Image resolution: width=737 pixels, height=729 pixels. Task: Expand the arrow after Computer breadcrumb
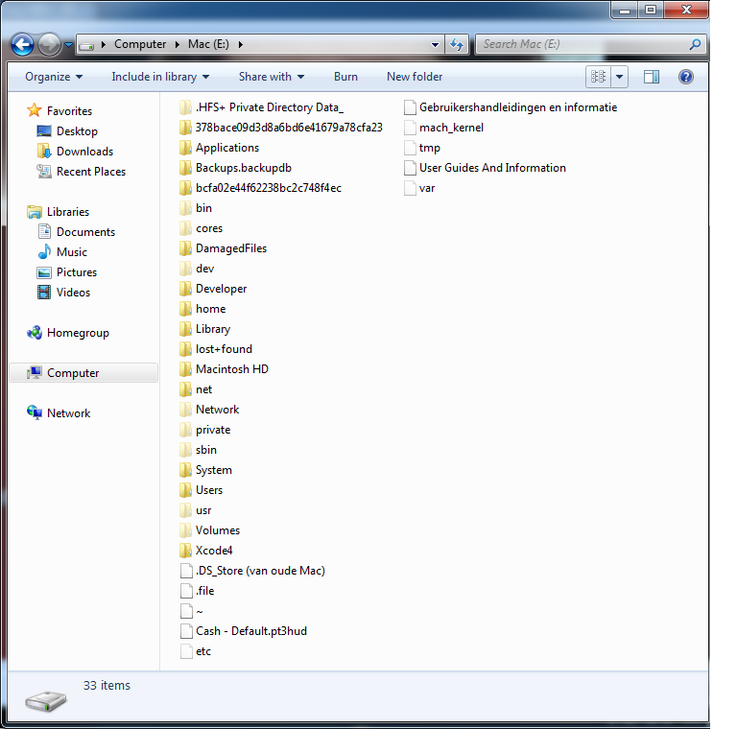coord(178,45)
